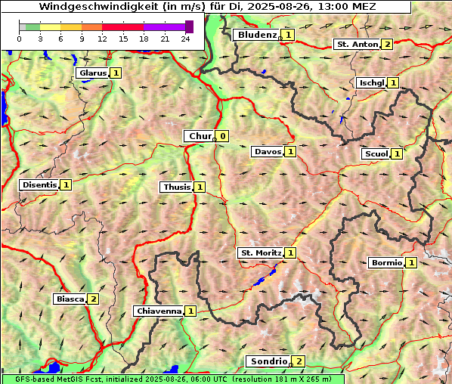Screen dimensions: 452x384
Task: Click the GFS-based MetGIS footer text
Action: pos(173,379)
